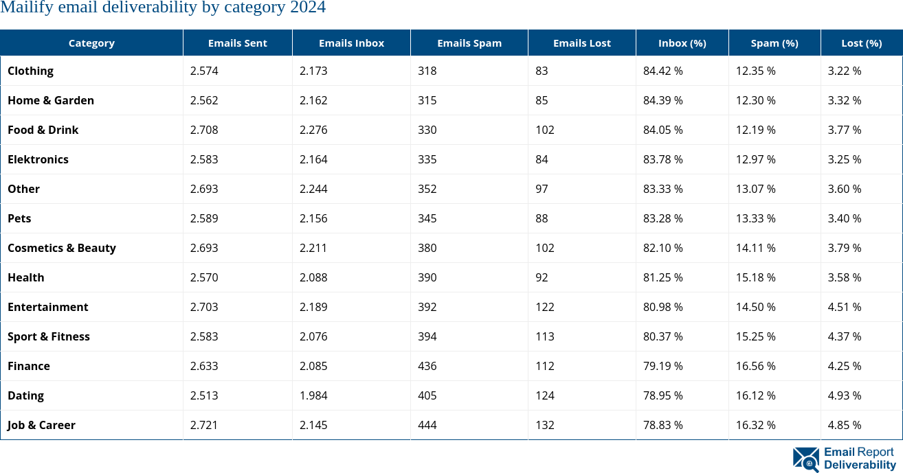Click the Emails Inbox column header
Screen dimensions: 903x473
point(351,43)
